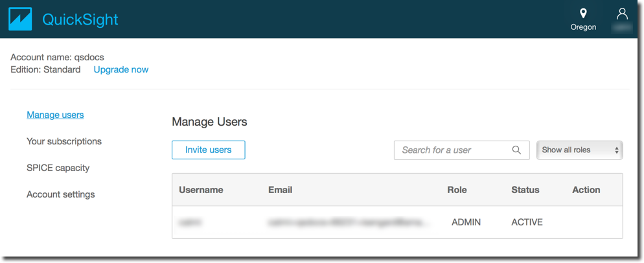Viewport: 644px width, 263px height.
Task: Click the Status column header
Action: 525,190
